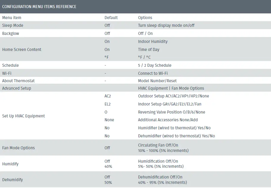Screen dimensions: 271x188
Task: Click the '50%' dehumidify default value
Action: pos(108,182)
